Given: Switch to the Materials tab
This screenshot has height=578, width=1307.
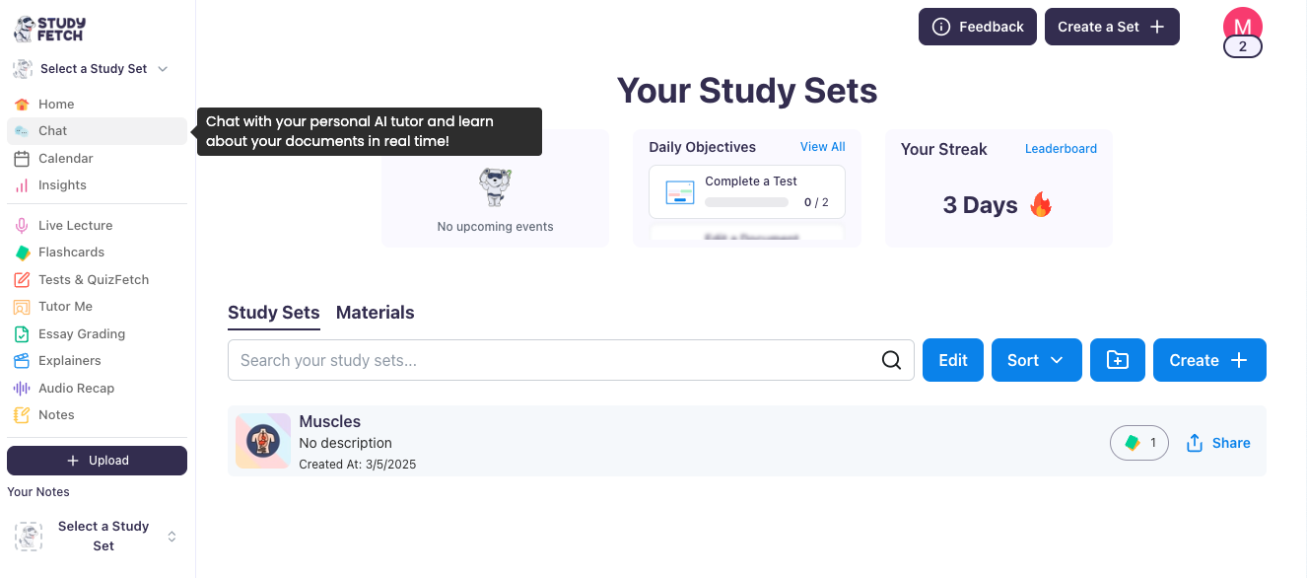Looking at the screenshot, I should (375, 313).
